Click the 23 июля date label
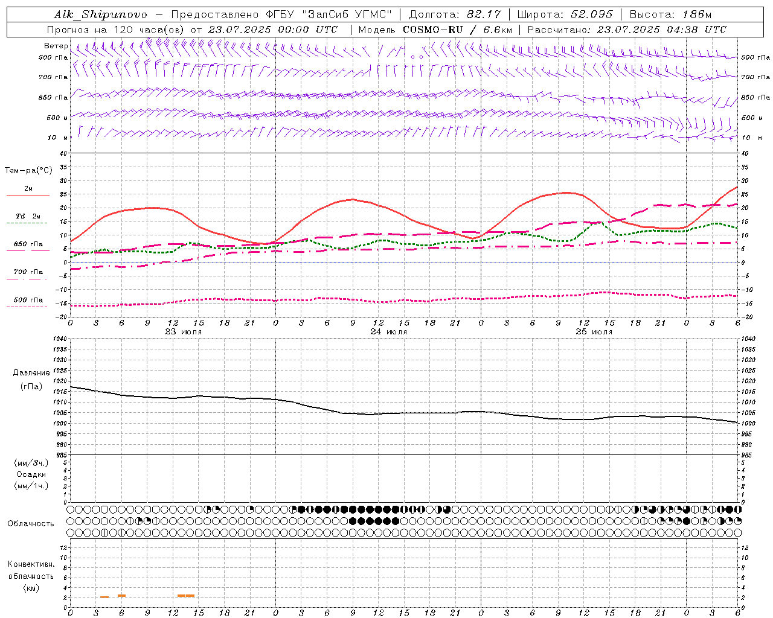Screen dimensions: 773x618 point(184,332)
